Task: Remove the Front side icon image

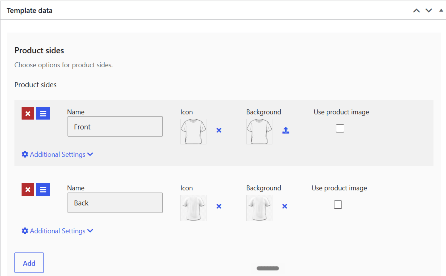Action: pos(219,130)
